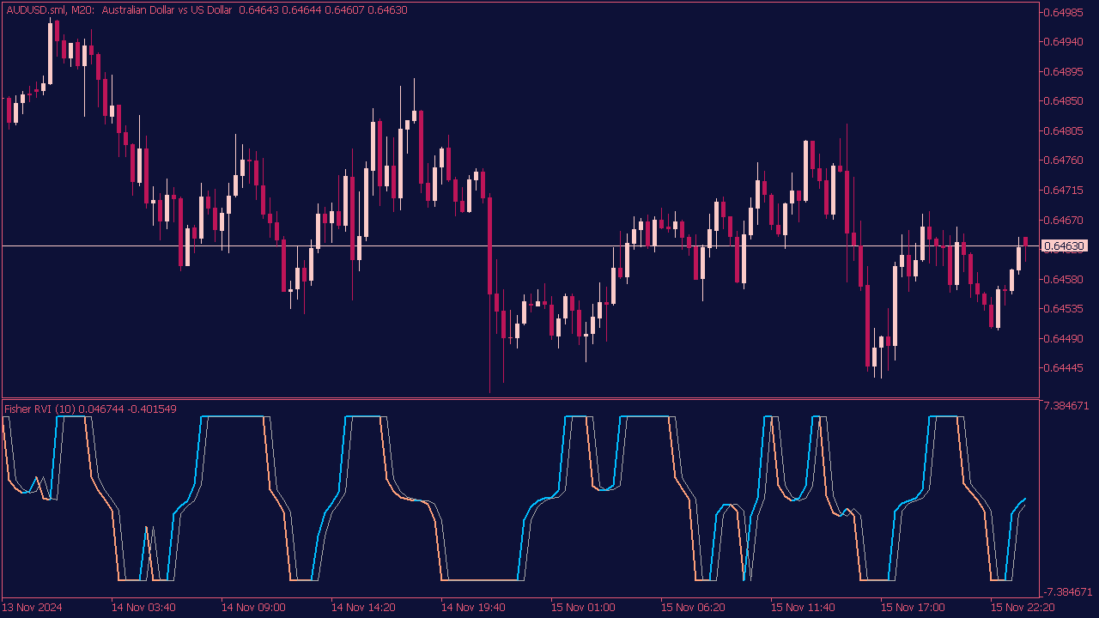Click the 15 Nov 06:20 time label
Image resolution: width=1099 pixels, height=618 pixels.
pyautogui.click(x=693, y=608)
